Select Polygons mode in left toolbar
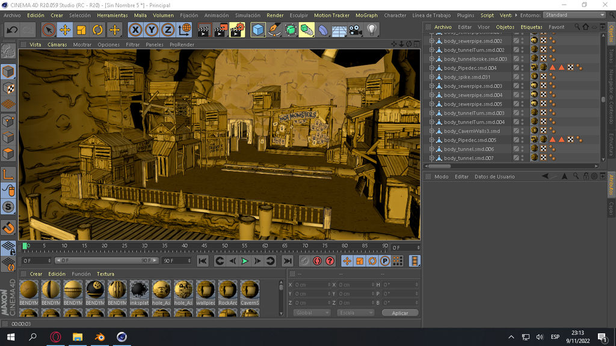616x346 pixels. (x=8, y=153)
